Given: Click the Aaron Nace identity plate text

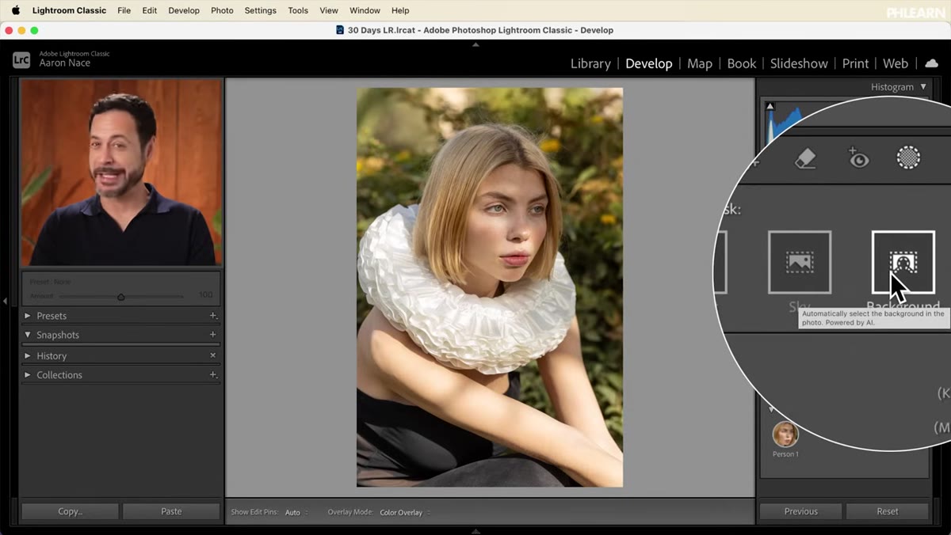Looking at the screenshot, I should tap(65, 63).
